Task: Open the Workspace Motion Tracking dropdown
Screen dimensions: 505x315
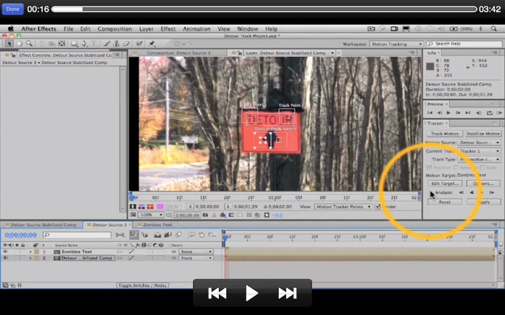Action: point(396,44)
